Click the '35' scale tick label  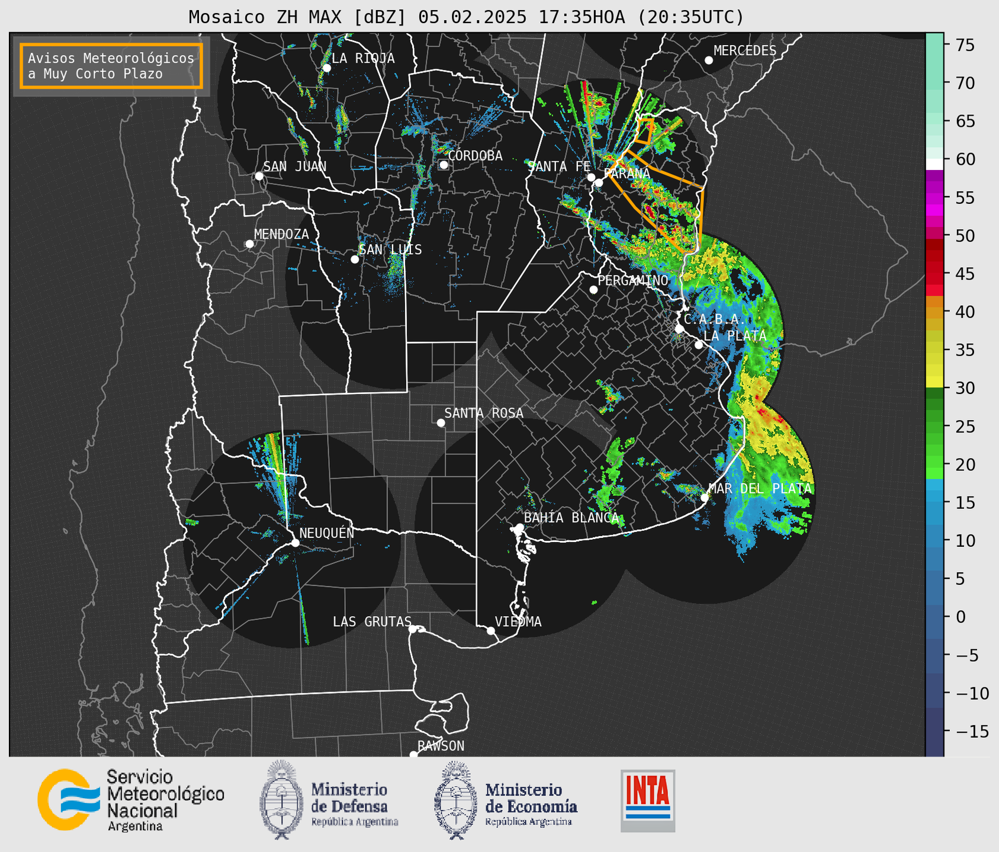965,350
